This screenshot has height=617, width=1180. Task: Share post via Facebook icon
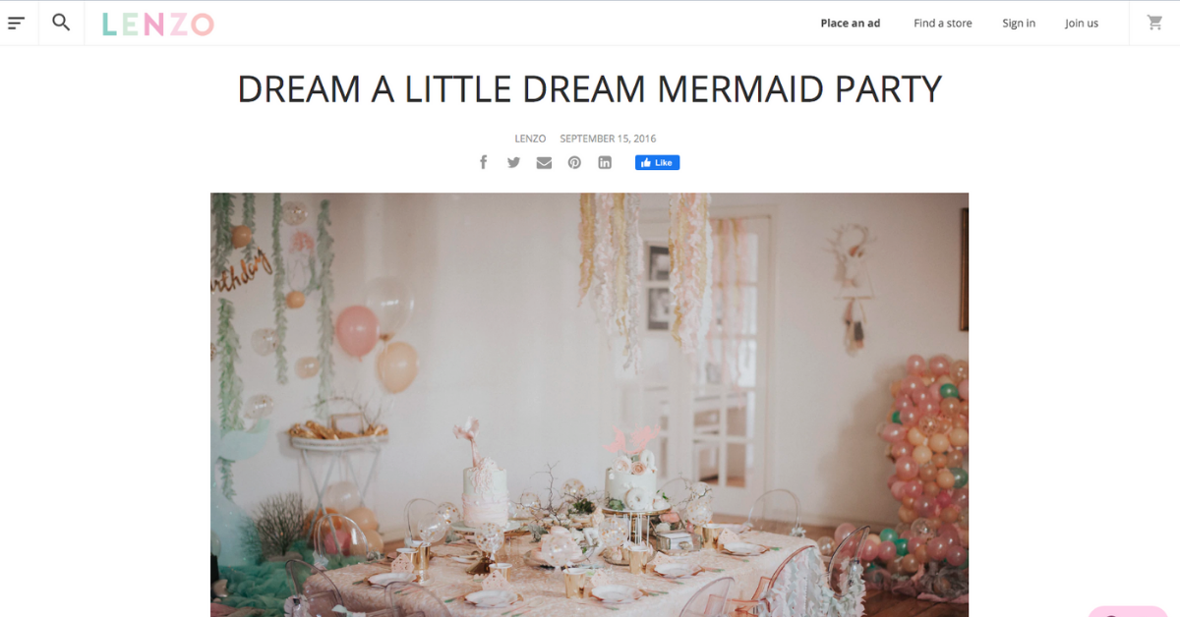point(483,162)
